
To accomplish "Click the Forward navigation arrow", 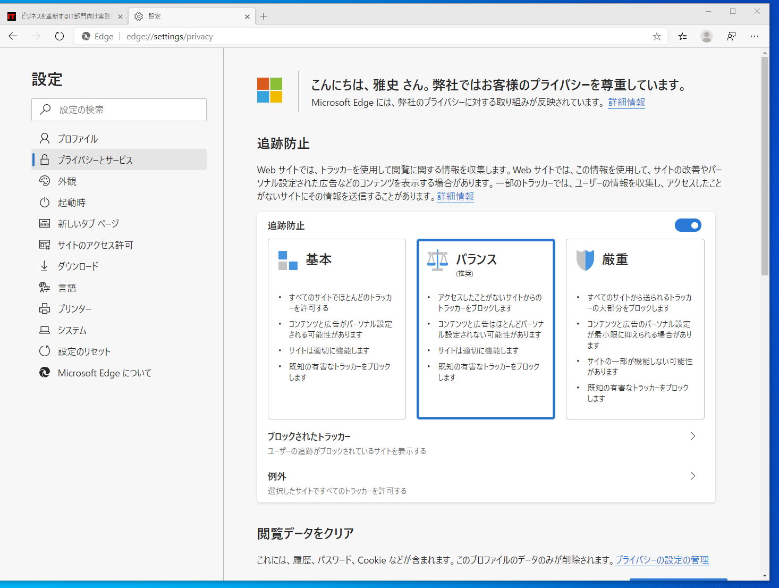I will click(36, 36).
